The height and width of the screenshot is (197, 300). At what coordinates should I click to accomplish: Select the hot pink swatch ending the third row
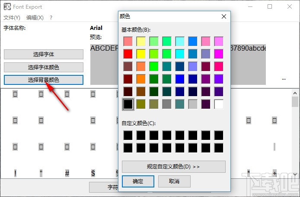pyautogui.click(x=219, y=67)
